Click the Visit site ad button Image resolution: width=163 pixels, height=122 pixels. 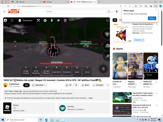coord(139,40)
